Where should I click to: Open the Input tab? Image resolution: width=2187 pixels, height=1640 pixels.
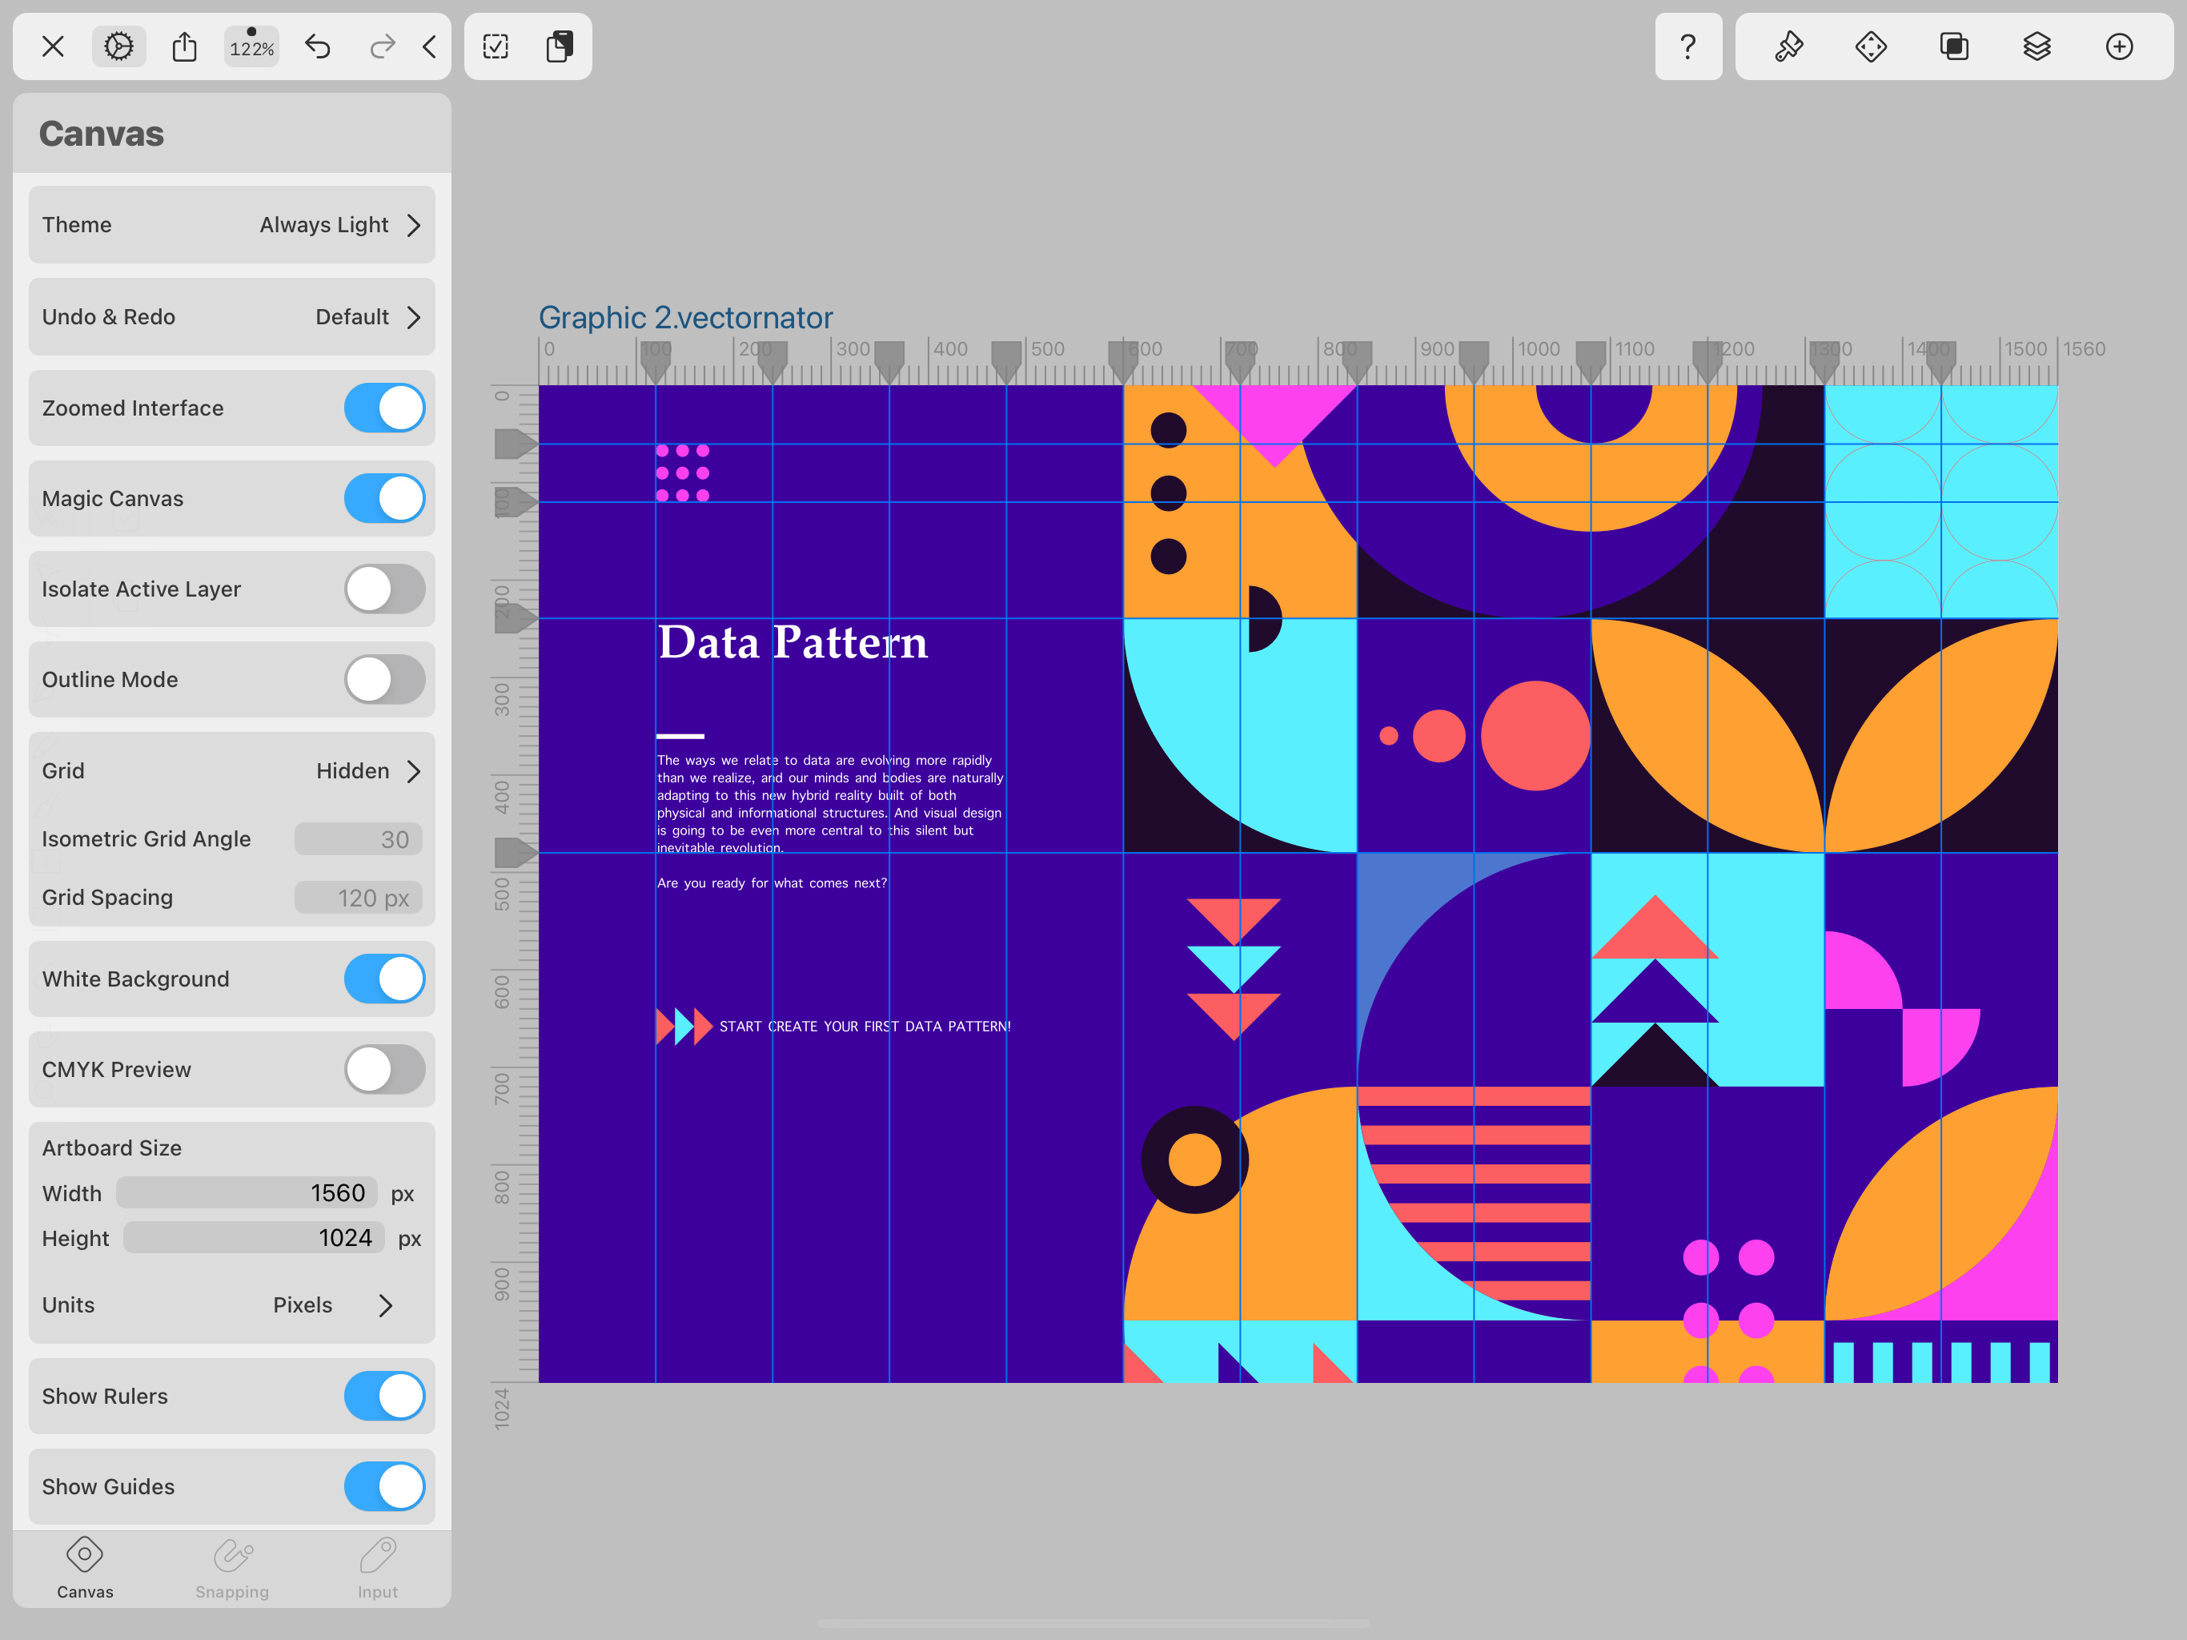[377, 1569]
